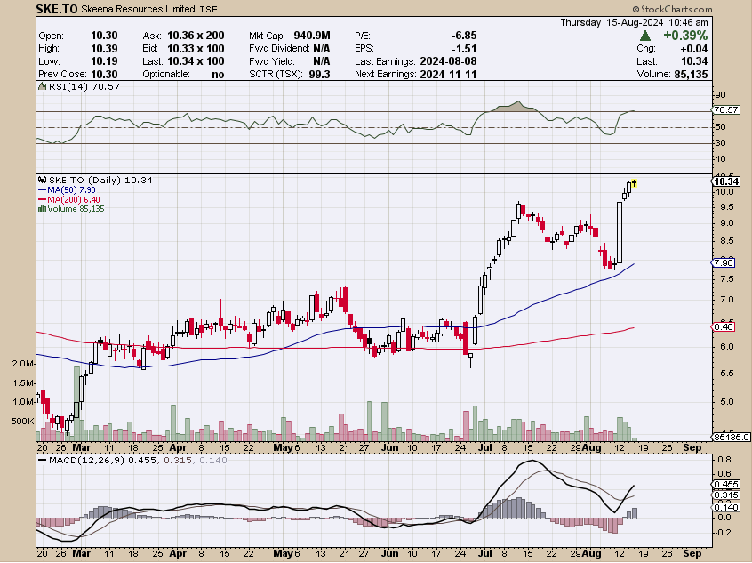Click the Last quote 10.34 x 100
This screenshot has width=752, height=563.
point(196,61)
